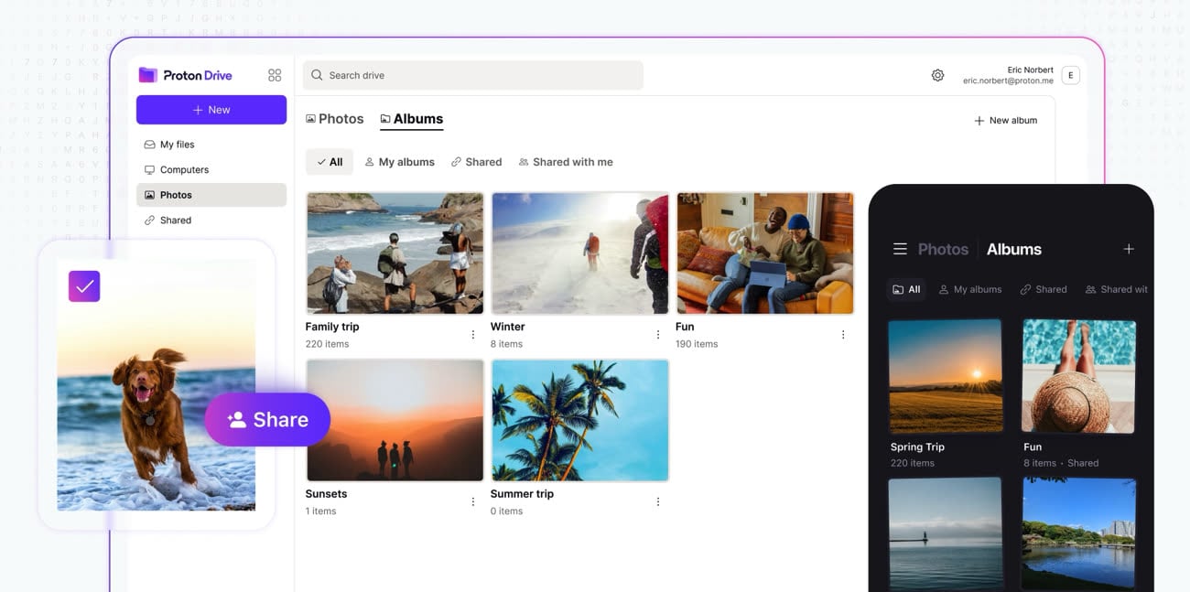The width and height of the screenshot is (1190, 592).
Task: Click the purple Share button
Action: pos(267,419)
